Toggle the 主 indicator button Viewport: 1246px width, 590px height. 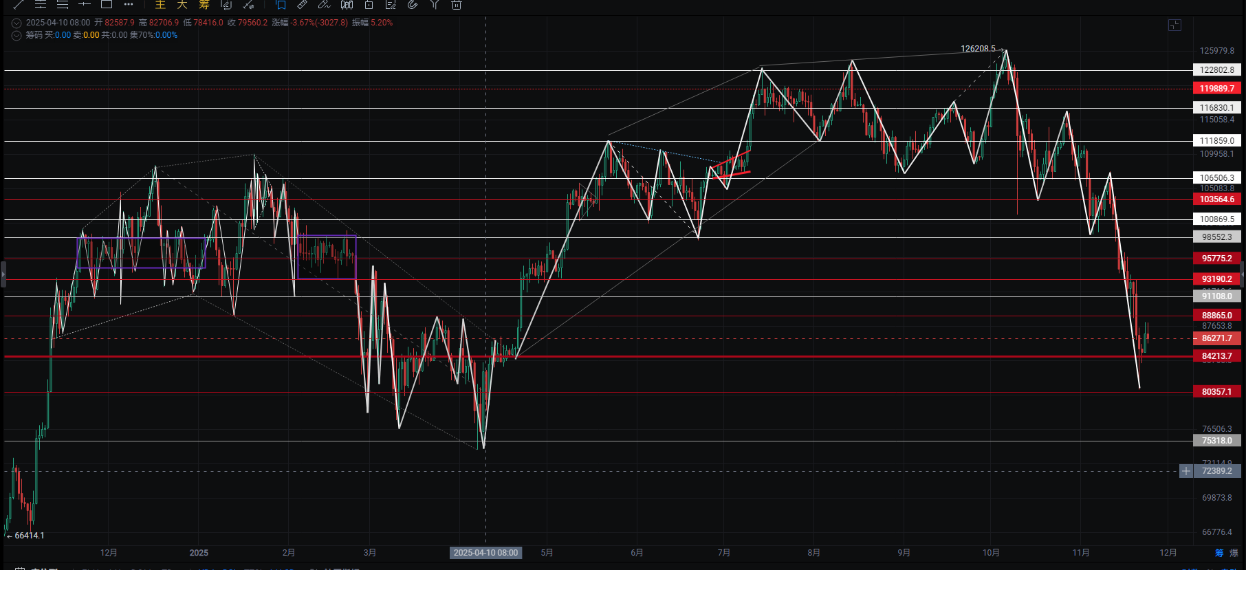click(x=160, y=5)
